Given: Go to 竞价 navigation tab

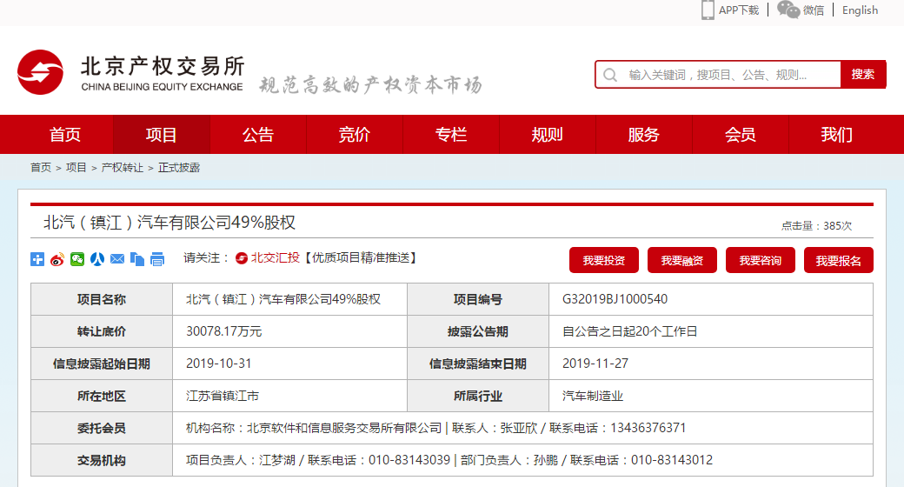Looking at the screenshot, I should [355, 135].
